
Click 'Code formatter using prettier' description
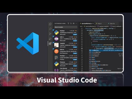coord(68,58)
